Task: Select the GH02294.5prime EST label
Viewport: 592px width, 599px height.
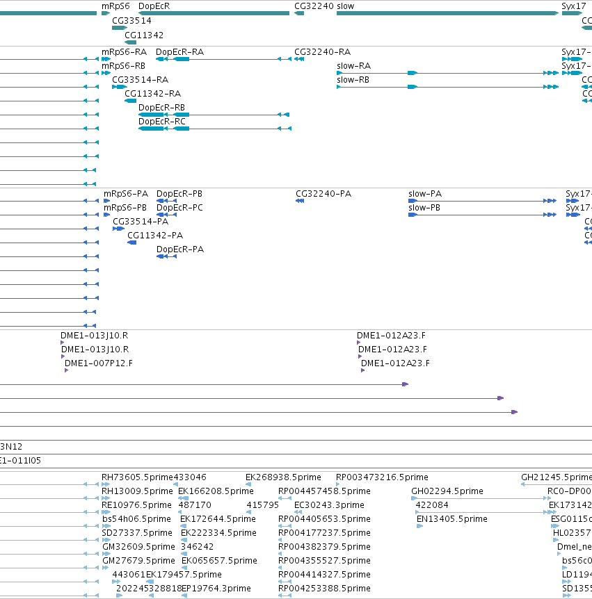Action: [447, 491]
